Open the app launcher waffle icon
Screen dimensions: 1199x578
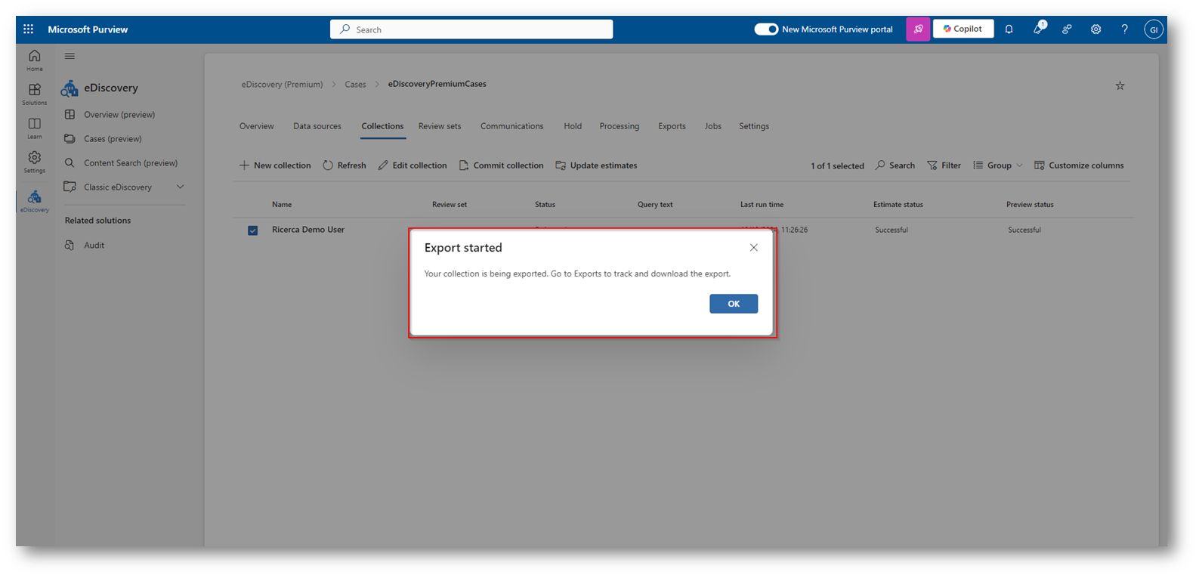click(x=28, y=29)
